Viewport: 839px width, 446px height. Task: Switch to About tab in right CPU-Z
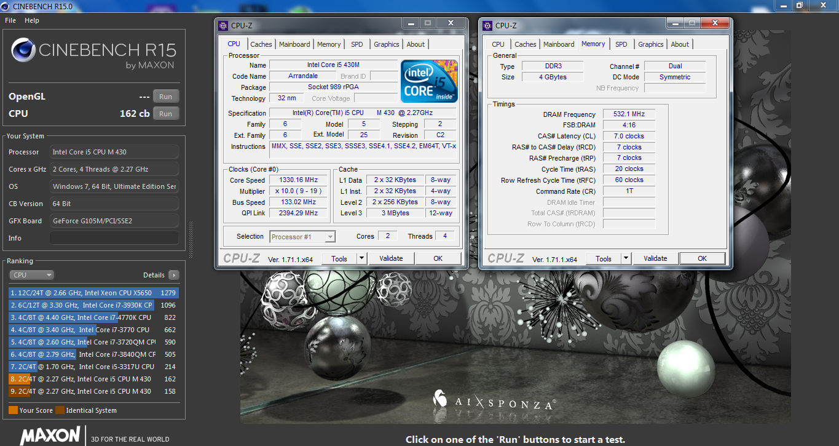coord(680,44)
